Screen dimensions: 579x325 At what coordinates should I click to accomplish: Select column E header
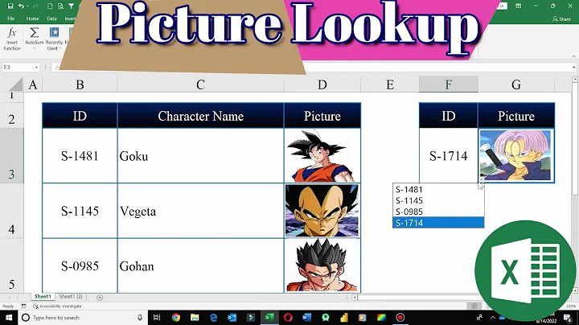click(x=390, y=84)
